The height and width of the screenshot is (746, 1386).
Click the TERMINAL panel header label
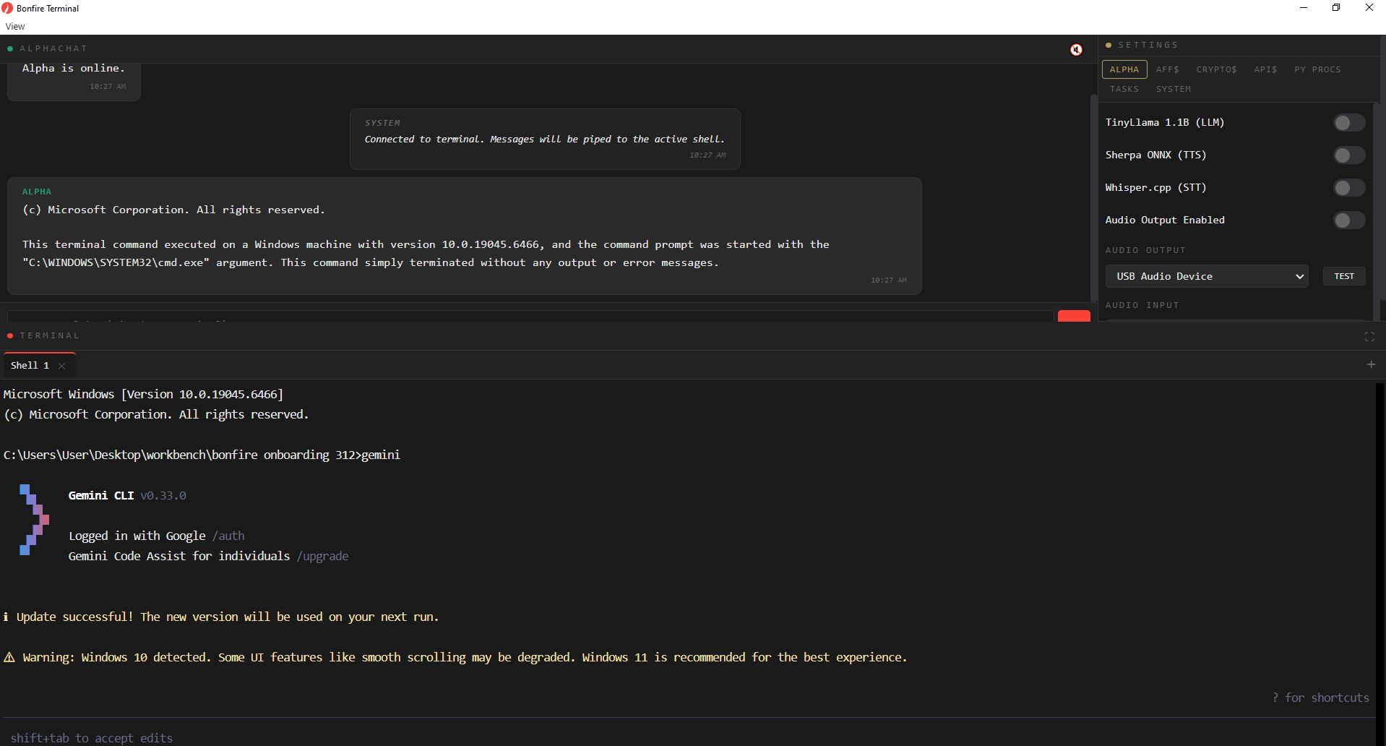point(50,335)
